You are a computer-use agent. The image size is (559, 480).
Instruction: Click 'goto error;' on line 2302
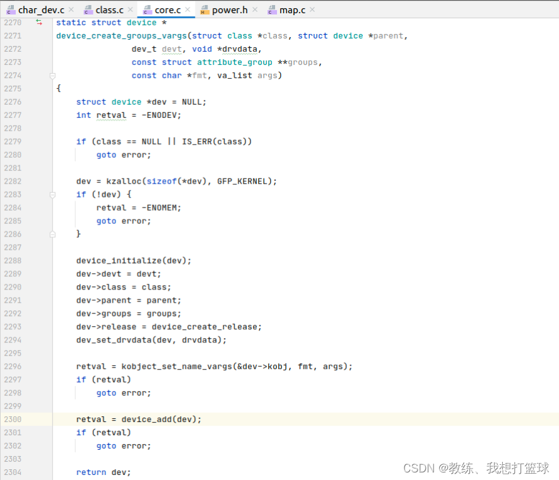click(x=124, y=446)
